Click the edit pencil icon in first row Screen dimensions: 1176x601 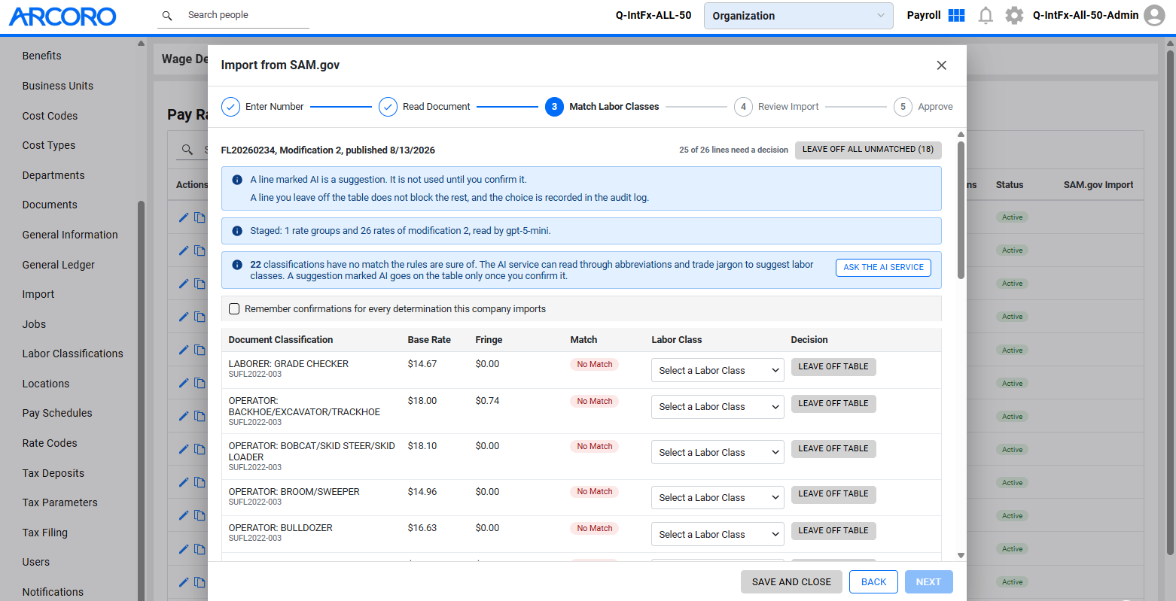[x=183, y=217]
